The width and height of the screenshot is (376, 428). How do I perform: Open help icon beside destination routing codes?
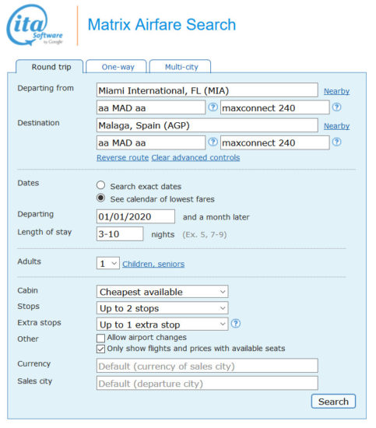coord(213,142)
